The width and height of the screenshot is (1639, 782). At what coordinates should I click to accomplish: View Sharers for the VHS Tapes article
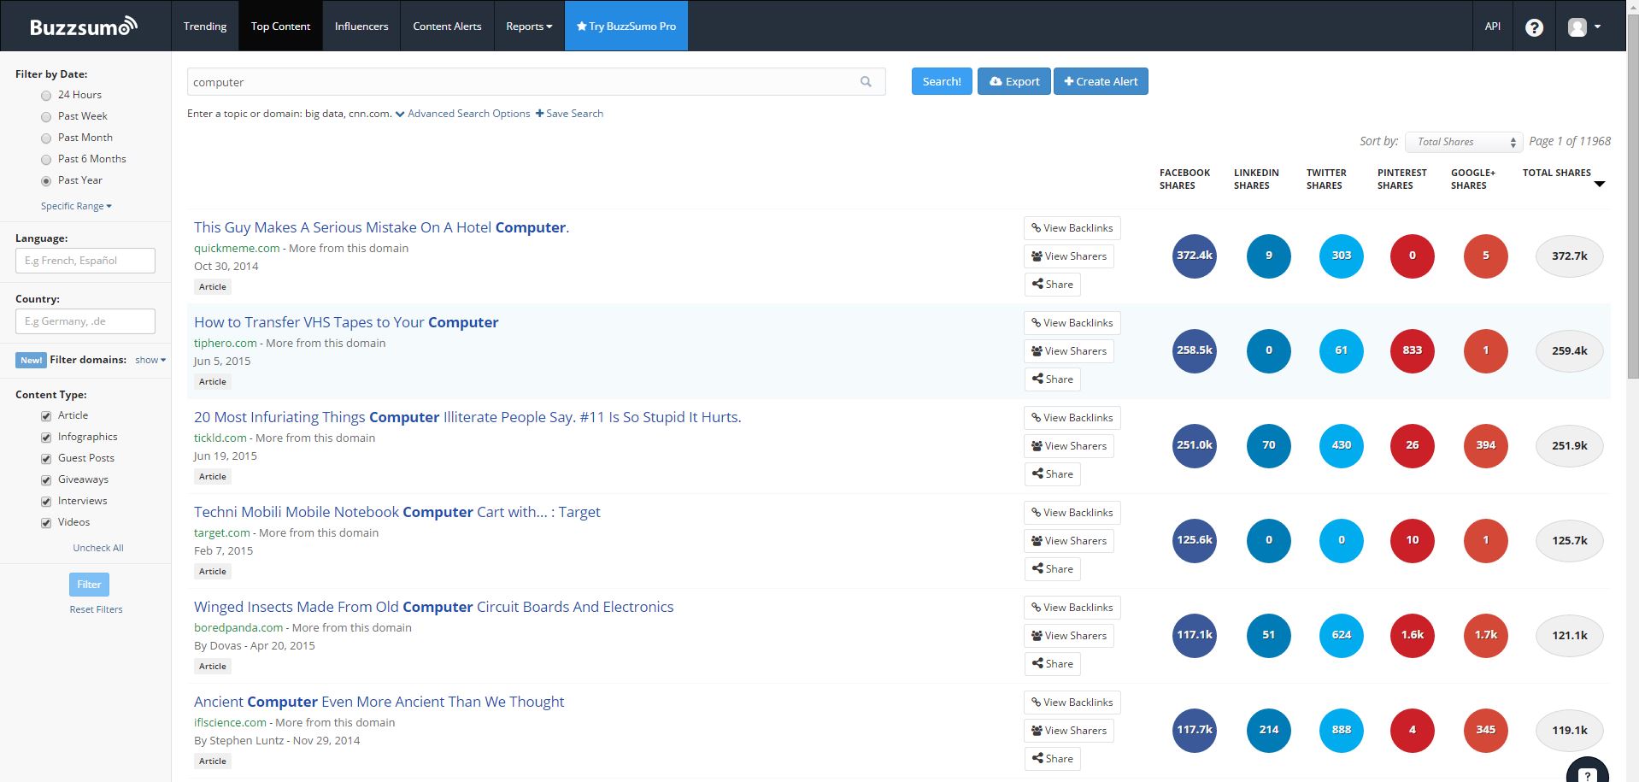coord(1068,351)
